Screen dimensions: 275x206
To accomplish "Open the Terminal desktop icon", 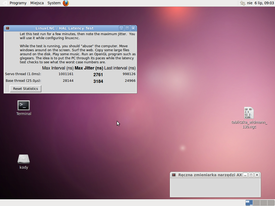I will [x=24, y=108].
